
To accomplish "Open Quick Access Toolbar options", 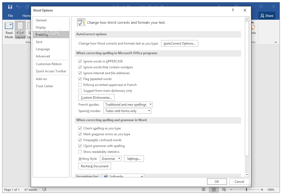I will (51, 71).
